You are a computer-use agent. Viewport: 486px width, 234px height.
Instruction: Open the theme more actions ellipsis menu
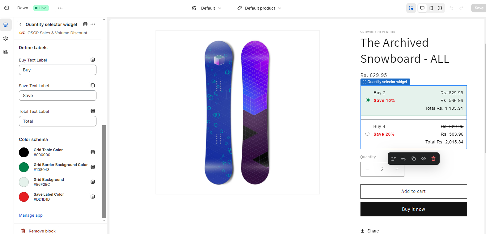[x=60, y=8]
